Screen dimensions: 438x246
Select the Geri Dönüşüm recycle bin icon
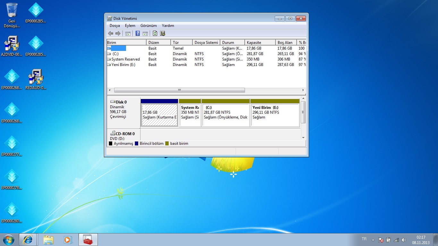[12, 15]
